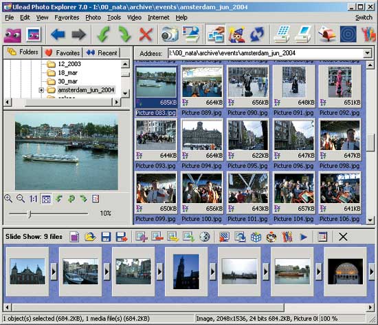This screenshot has width=378, height=325.
Task: Expand the amsterdam_jun_2004 folder node
Action: pos(41,90)
